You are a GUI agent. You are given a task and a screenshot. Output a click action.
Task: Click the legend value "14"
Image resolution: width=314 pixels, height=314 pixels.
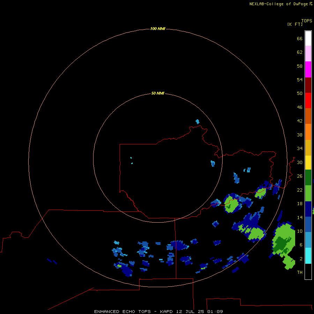(300, 218)
